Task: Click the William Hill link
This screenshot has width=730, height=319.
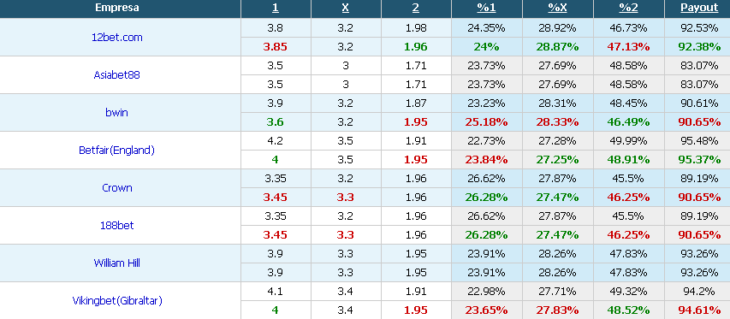Action: tap(117, 263)
